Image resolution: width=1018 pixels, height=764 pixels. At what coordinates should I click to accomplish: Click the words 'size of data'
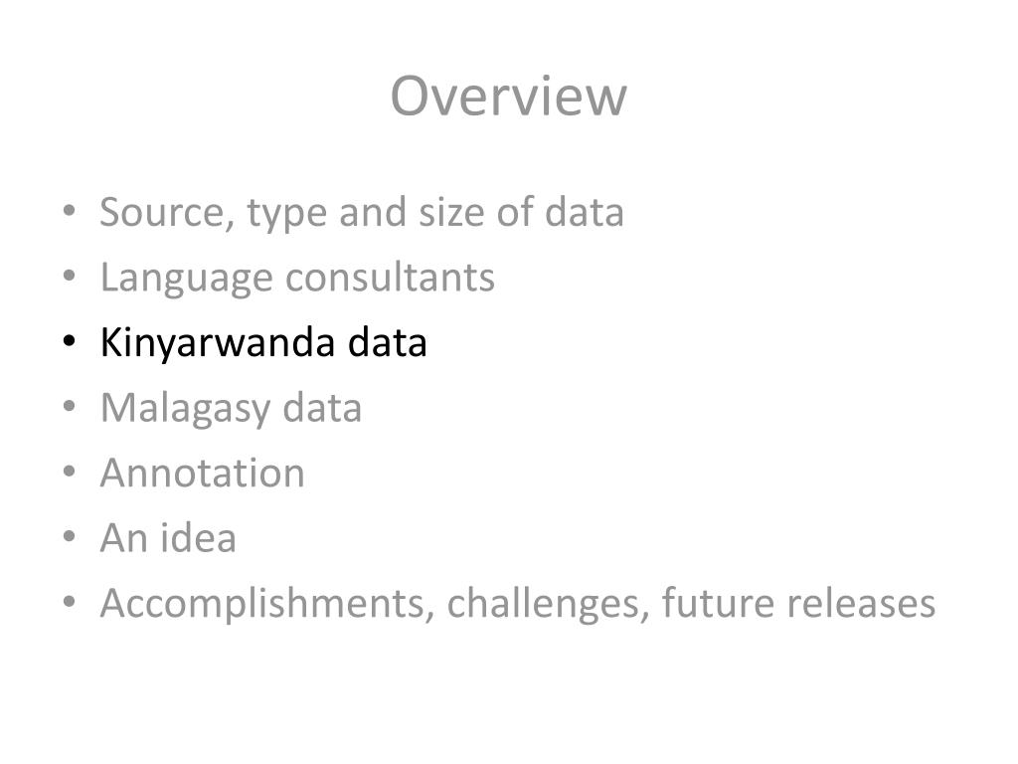pyautogui.click(x=521, y=213)
